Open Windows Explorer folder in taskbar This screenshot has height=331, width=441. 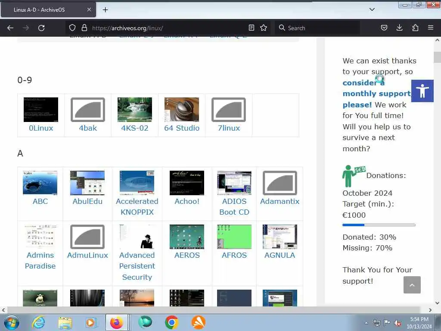[x=65, y=322]
